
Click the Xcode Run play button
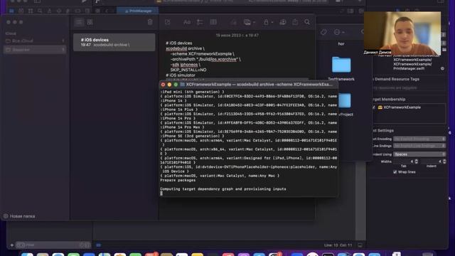pos(84,1)
